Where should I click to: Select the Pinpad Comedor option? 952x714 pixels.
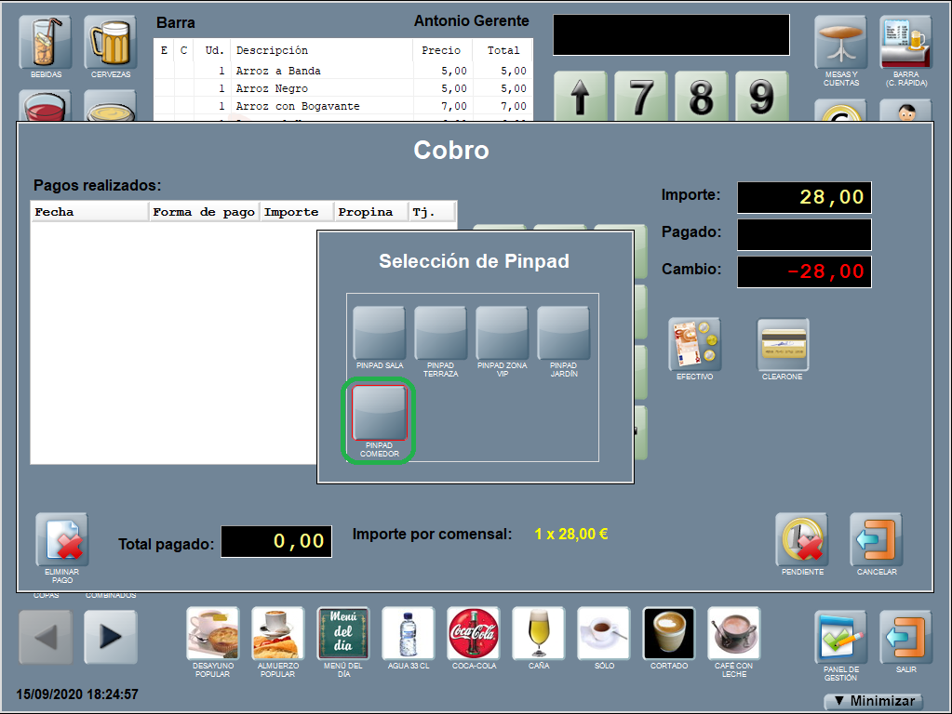(x=379, y=414)
